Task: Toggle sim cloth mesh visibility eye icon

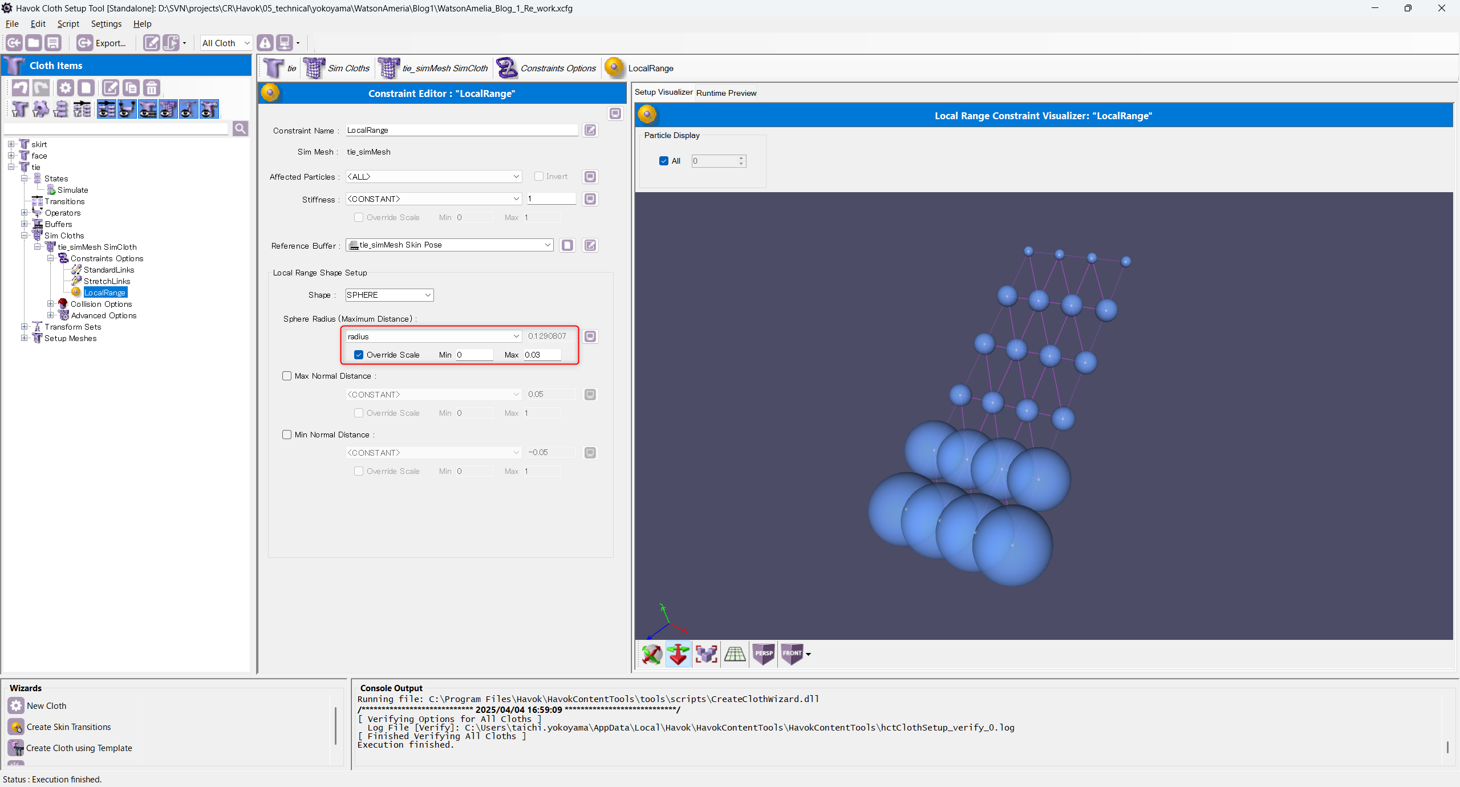Action: (x=168, y=109)
